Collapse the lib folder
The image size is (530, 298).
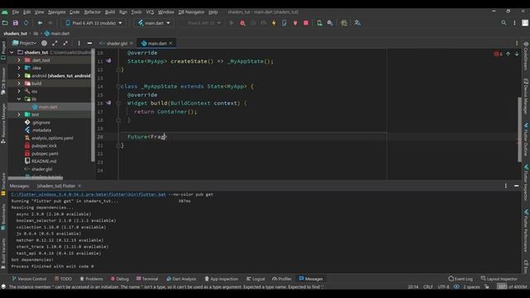click(19, 99)
